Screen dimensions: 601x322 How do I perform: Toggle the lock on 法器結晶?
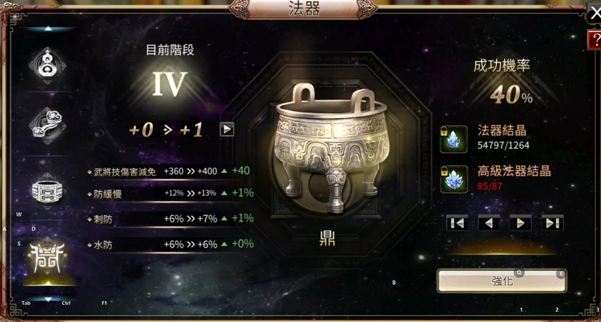pos(444,130)
